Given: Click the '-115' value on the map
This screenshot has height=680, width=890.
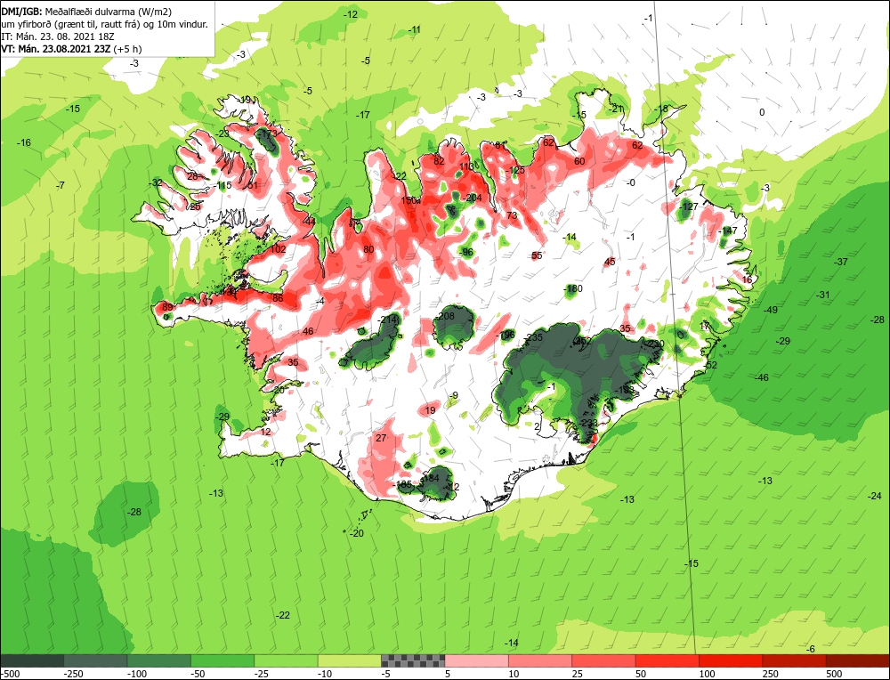Looking at the screenshot, I should [x=223, y=185].
